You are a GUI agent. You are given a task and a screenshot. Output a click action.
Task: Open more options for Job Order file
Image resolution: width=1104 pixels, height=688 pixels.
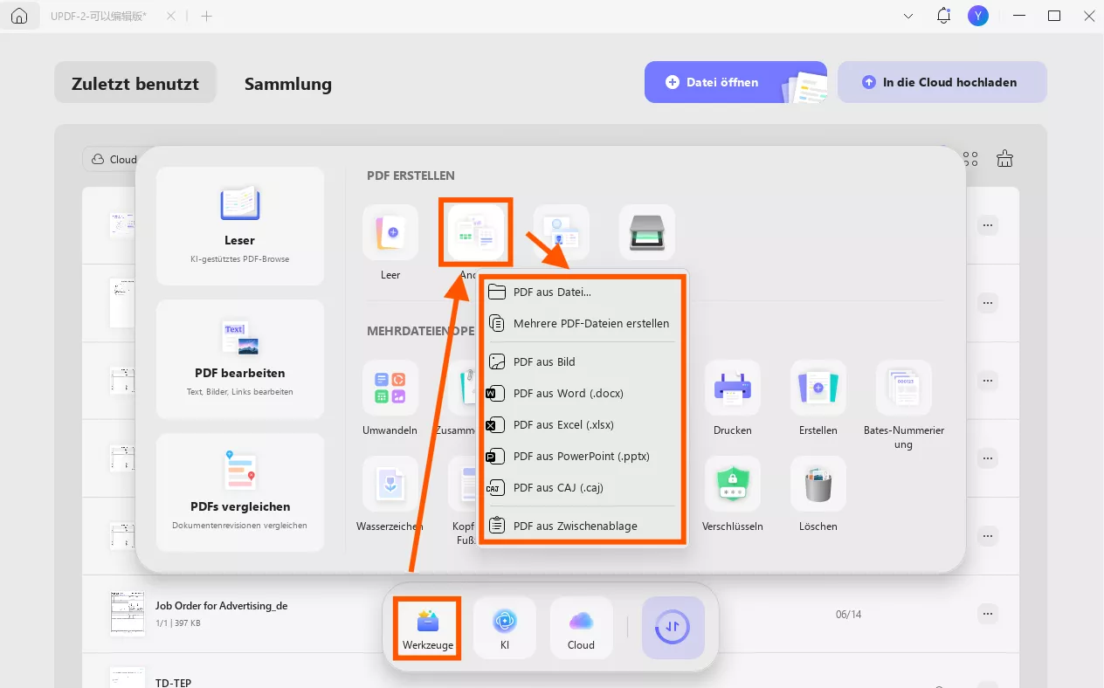click(x=988, y=614)
